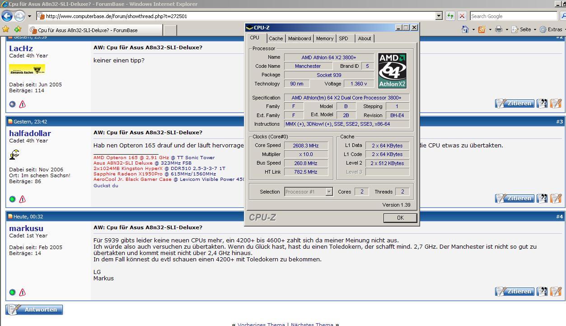Click the '782.5 MHz' HT Link value
566x326 pixels.
(306, 172)
